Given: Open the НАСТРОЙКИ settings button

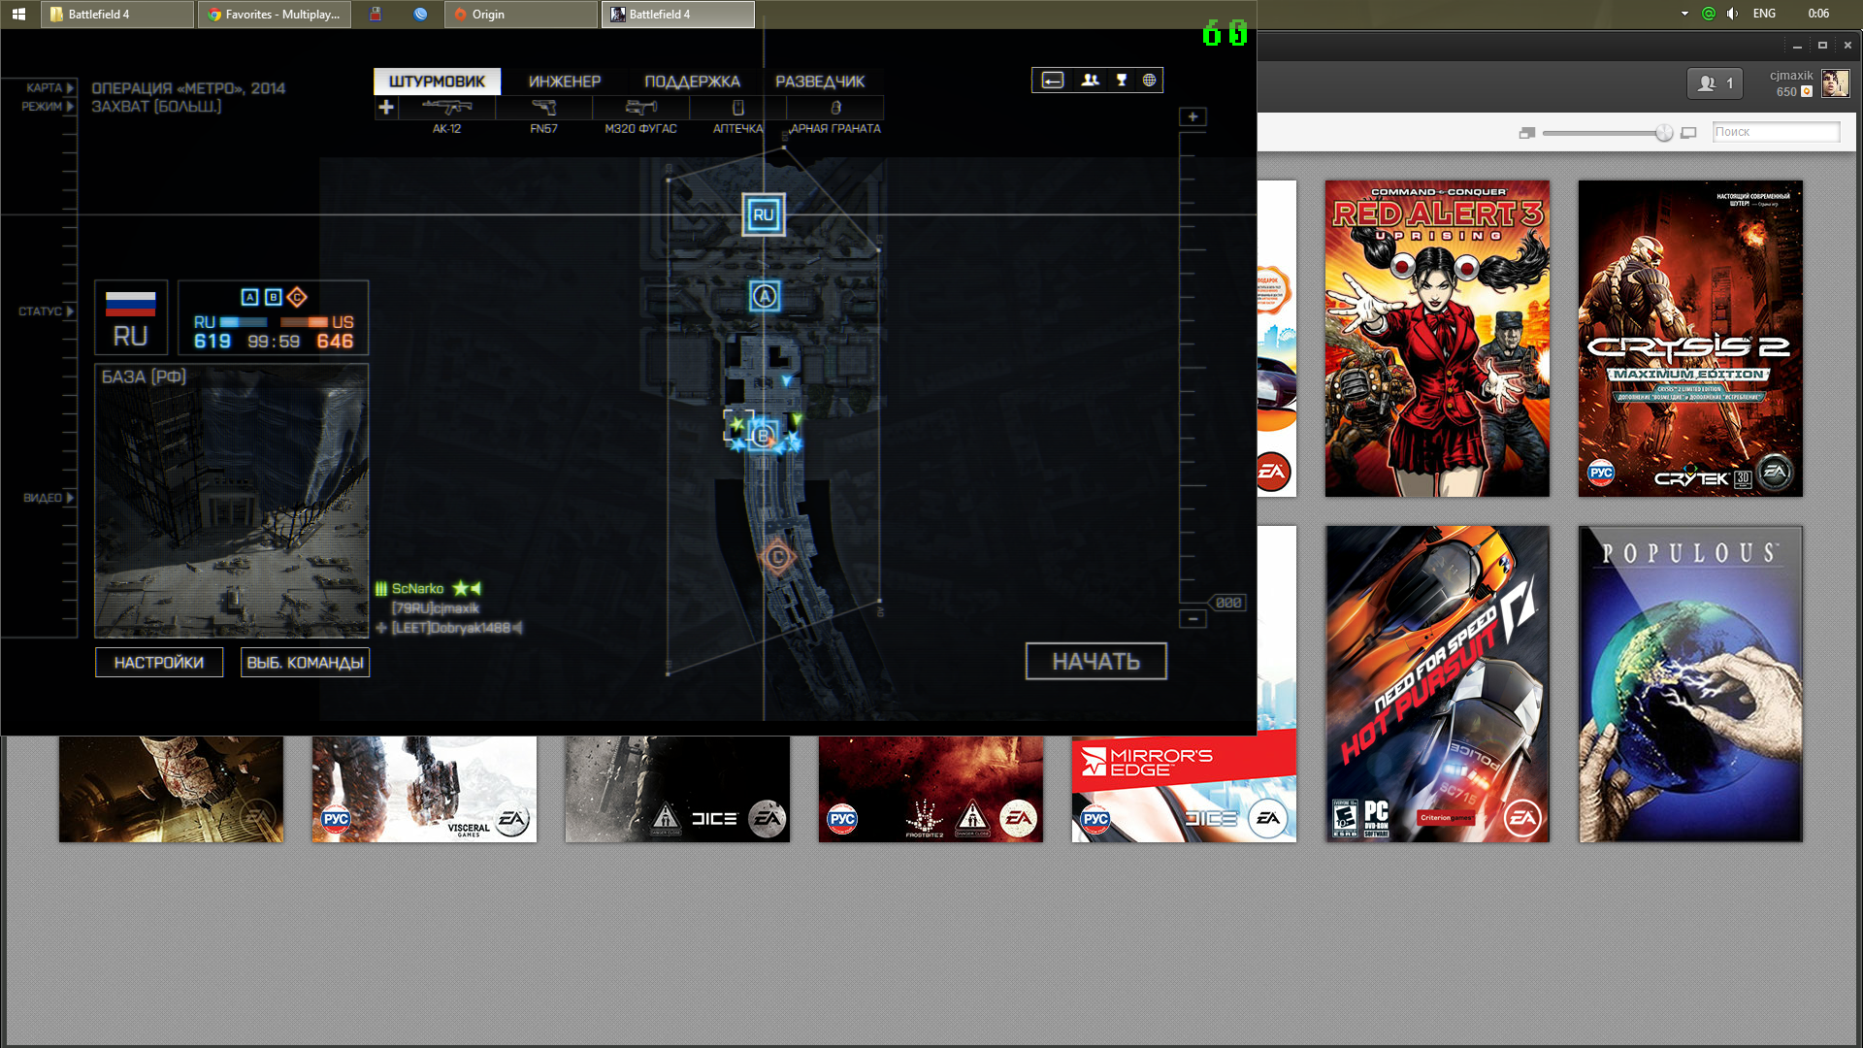Looking at the screenshot, I should [159, 663].
